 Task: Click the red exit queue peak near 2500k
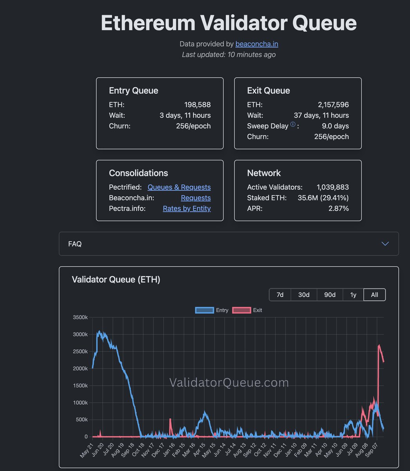point(379,346)
